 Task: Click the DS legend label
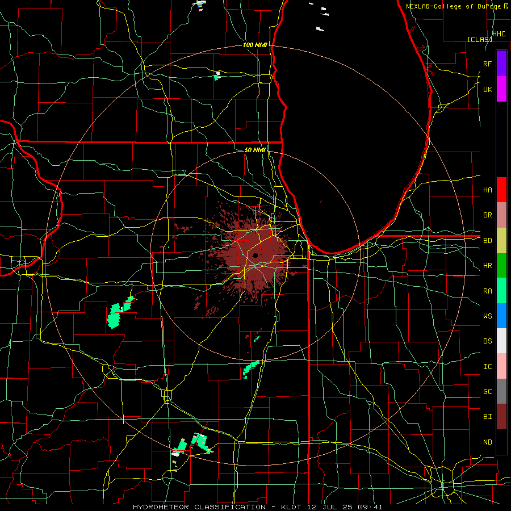pyautogui.click(x=487, y=341)
